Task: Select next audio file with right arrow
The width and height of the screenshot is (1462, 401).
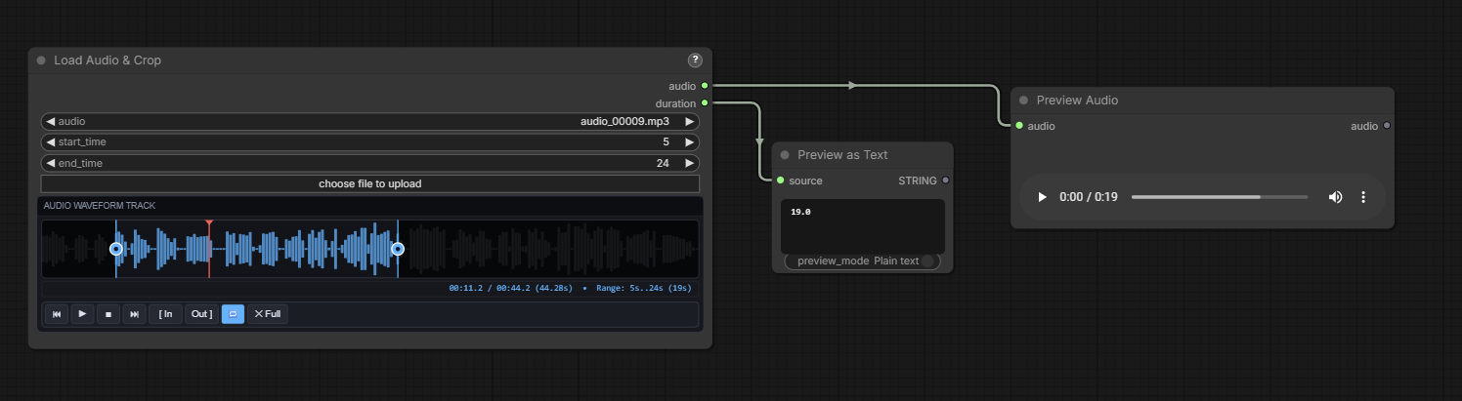Action: 690,122
